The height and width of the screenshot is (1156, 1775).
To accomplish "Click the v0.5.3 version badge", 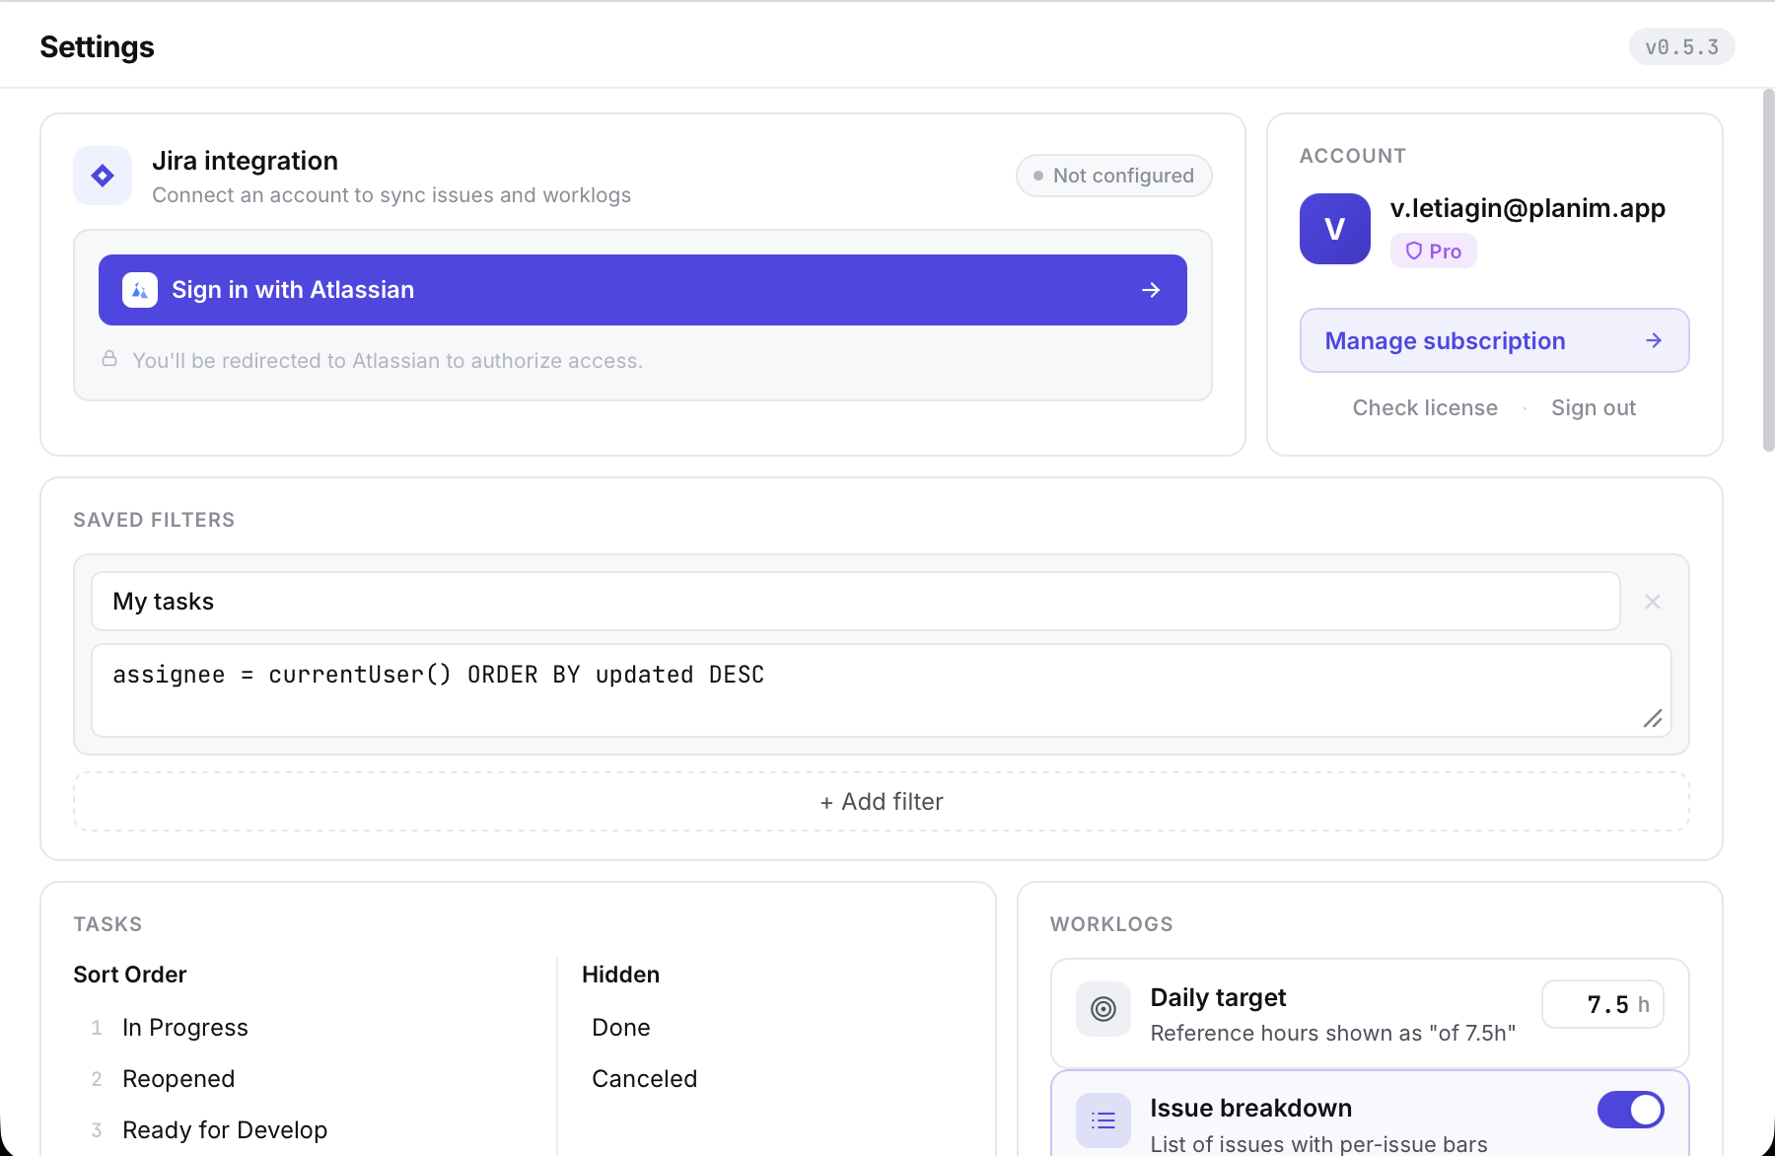I will [1682, 46].
